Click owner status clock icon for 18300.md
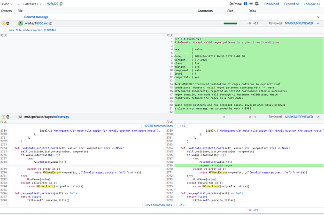The height and width of the screenshot is (215, 324). click(x=4, y=23)
